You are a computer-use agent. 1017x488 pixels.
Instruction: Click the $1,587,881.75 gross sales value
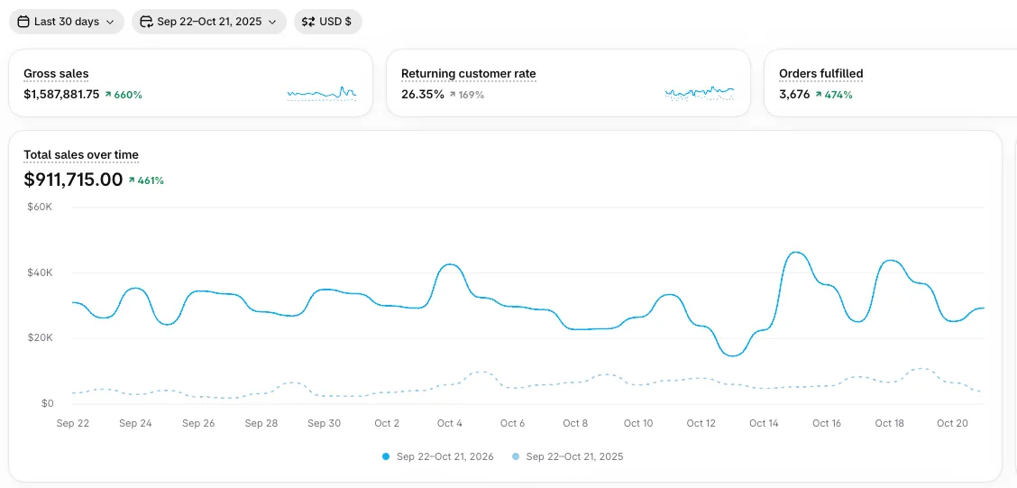pyautogui.click(x=61, y=94)
